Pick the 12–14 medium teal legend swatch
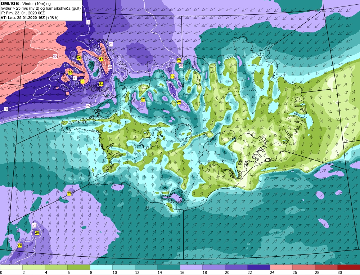Viewport: 360px width, 275px height. point(146,267)
